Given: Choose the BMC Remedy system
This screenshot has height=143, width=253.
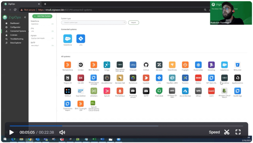Looking at the screenshot, I should coord(94,65).
